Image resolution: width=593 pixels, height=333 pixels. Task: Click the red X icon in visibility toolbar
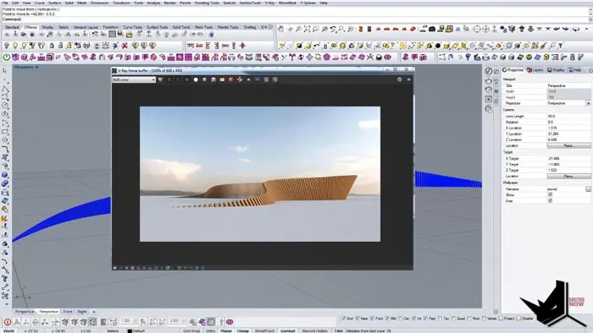click(x=125, y=46)
